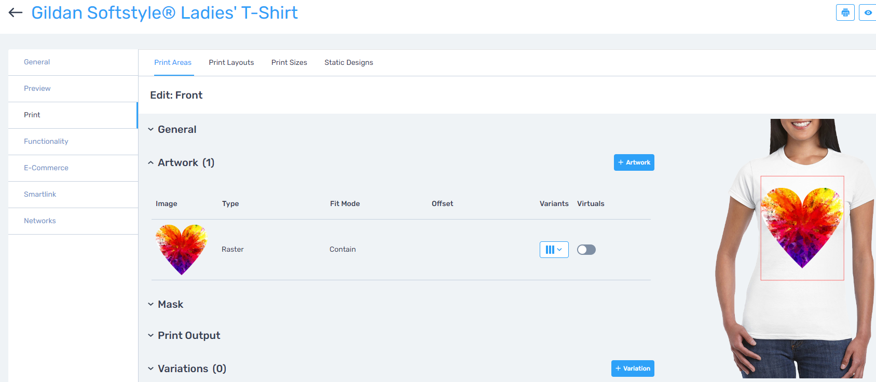The height and width of the screenshot is (382, 876).
Task: Click the Gildan Softstyle Ladies' T-Shirt title
Action: pyautogui.click(x=165, y=12)
